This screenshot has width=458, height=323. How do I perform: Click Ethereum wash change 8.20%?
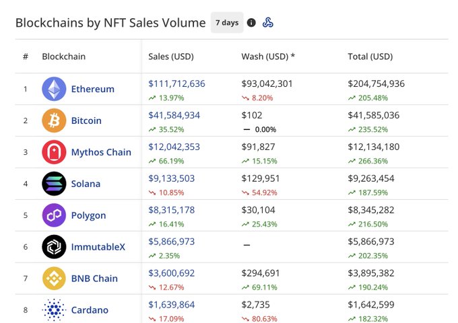click(x=257, y=98)
